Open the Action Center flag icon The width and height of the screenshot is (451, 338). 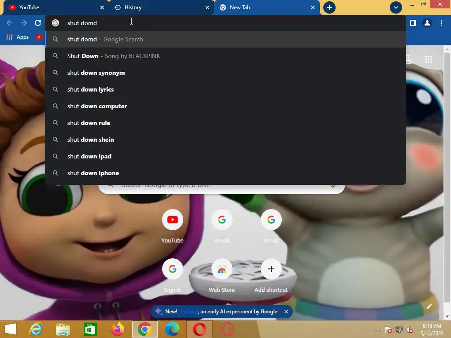click(x=388, y=330)
